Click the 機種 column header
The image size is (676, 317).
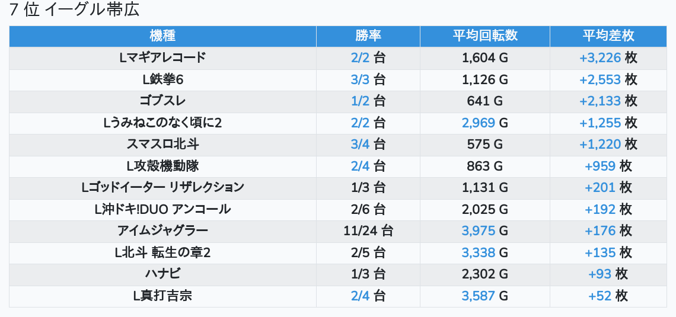point(162,36)
